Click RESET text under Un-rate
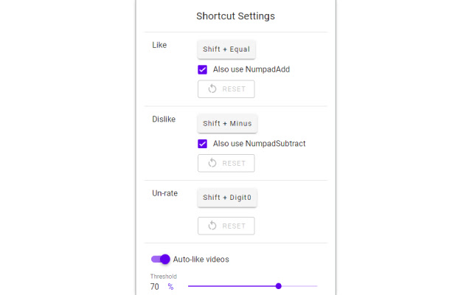The image size is (472, 295). tap(234, 226)
